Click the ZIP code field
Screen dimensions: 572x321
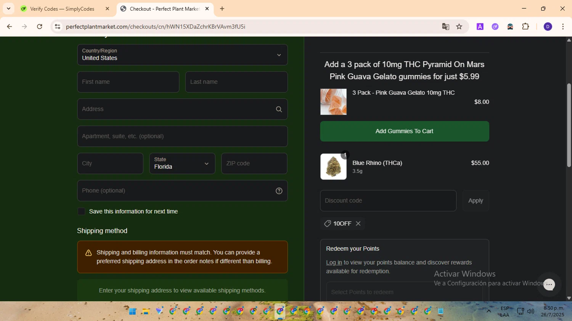click(254, 163)
